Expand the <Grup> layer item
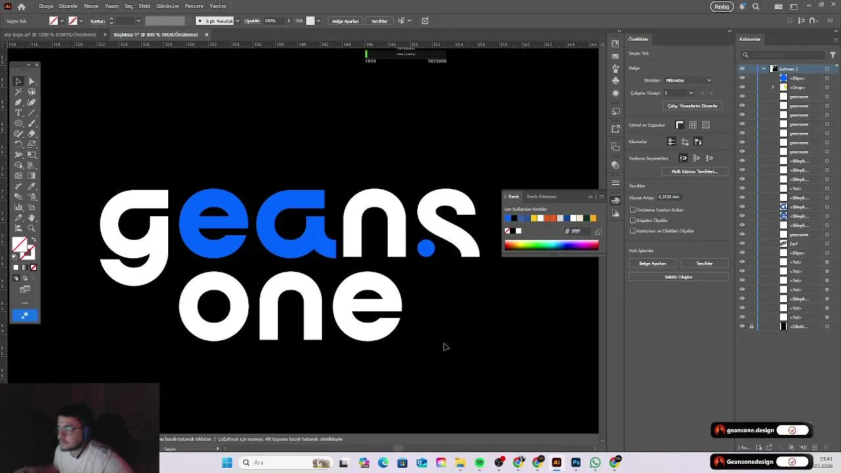The width and height of the screenshot is (841, 473). [773, 87]
